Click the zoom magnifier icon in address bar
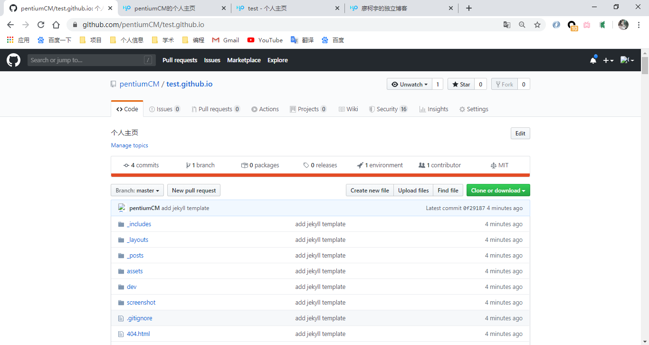This screenshot has width=649, height=345. pos(522,25)
